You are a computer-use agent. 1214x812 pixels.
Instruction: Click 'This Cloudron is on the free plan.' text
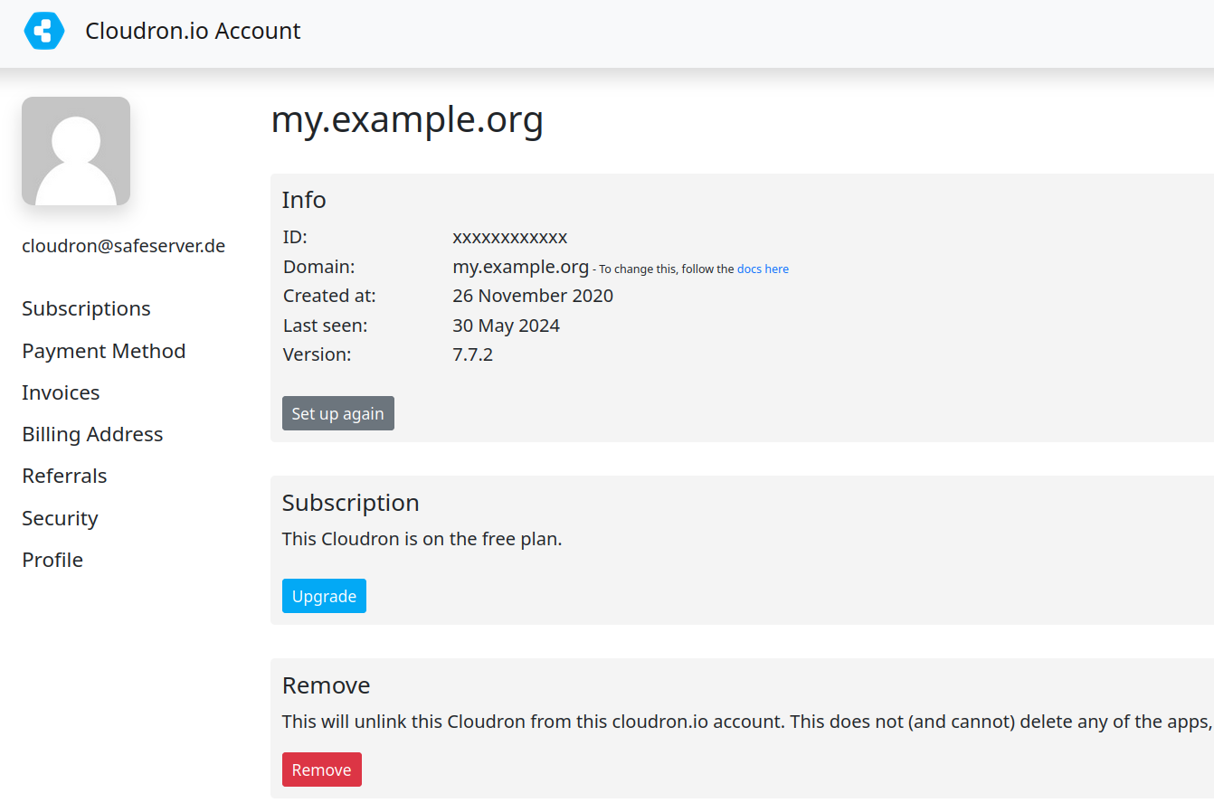coord(422,539)
